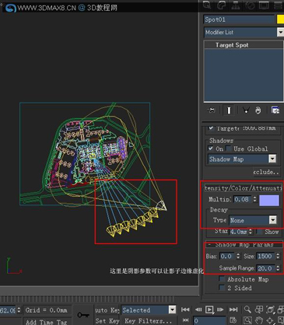Screen dimensions: 284x325
Task: Go to the start frame
Action: point(185,309)
